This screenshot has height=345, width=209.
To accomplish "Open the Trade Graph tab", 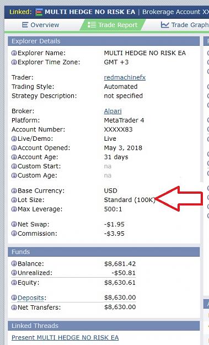I will tap(185, 25).
